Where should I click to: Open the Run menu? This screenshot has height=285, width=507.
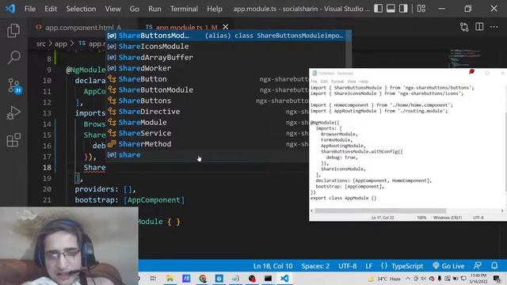pos(154,9)
